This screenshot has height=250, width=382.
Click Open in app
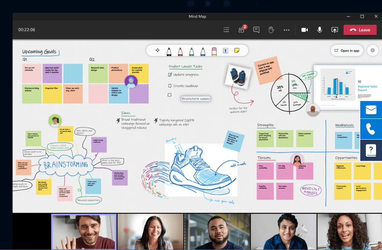click(x=347, y=51)
